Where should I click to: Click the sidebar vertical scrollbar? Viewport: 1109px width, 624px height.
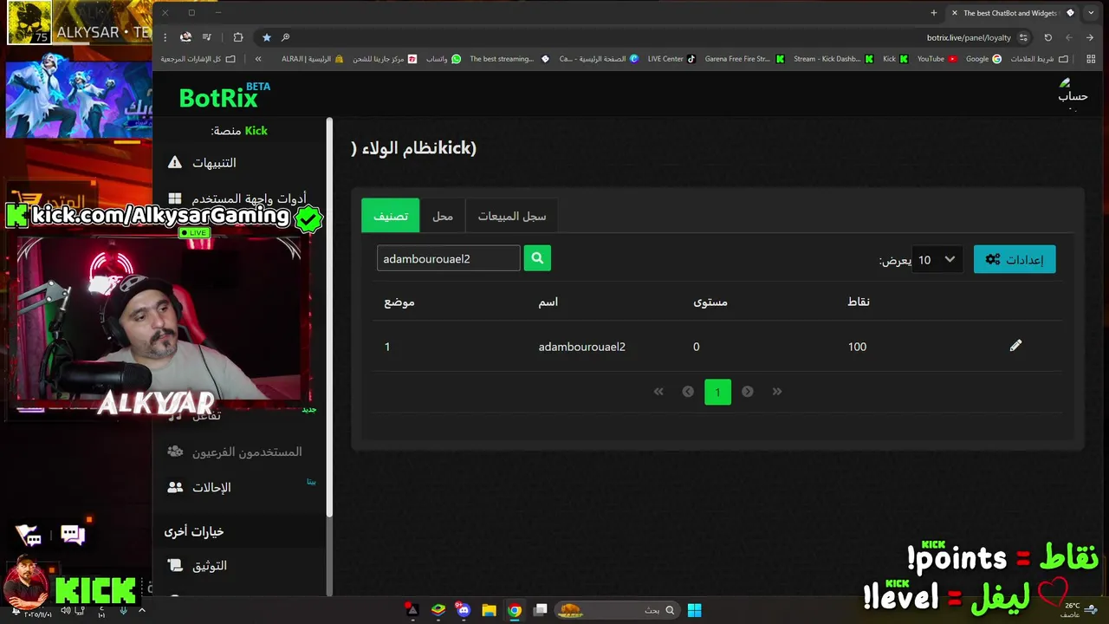coord(329,316)
